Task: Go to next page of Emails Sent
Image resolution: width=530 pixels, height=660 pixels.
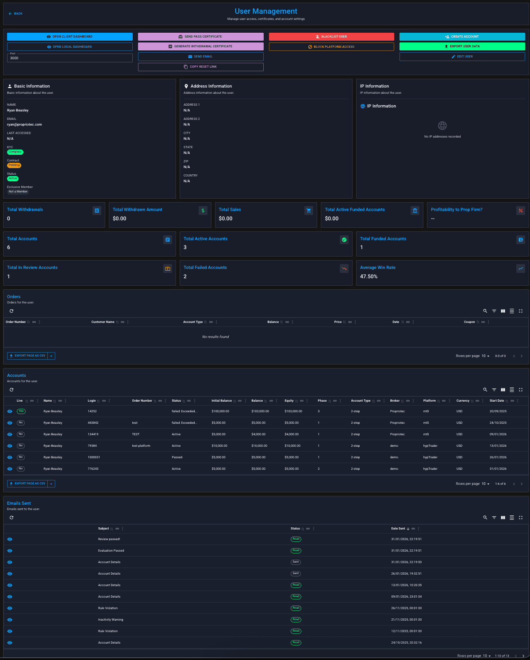Action: tap(523, 656)
